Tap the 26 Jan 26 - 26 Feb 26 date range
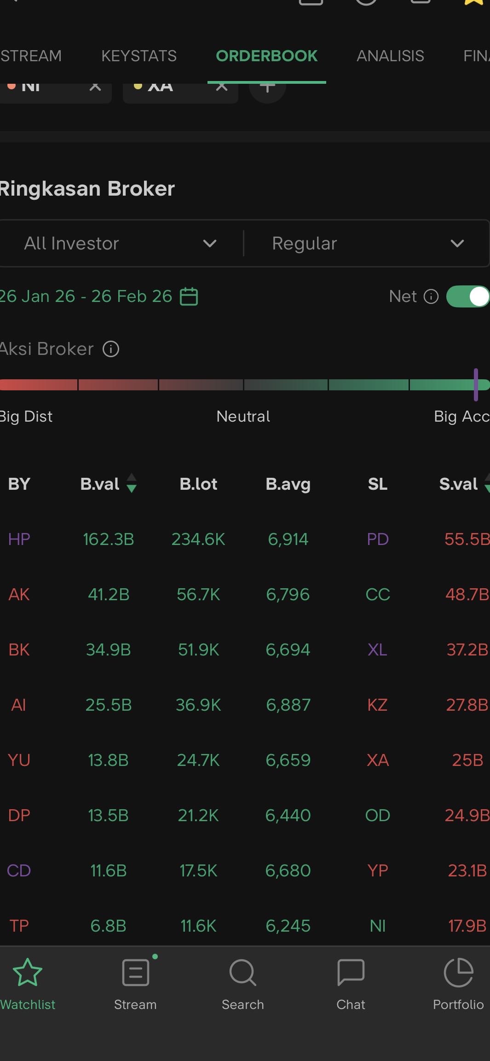490x1061 pixels. click(86, 296)
